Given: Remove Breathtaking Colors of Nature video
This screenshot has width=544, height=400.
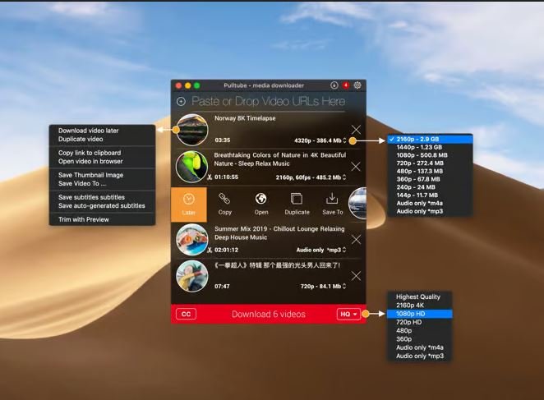Looking at the screenshot, I should point(356,167).
